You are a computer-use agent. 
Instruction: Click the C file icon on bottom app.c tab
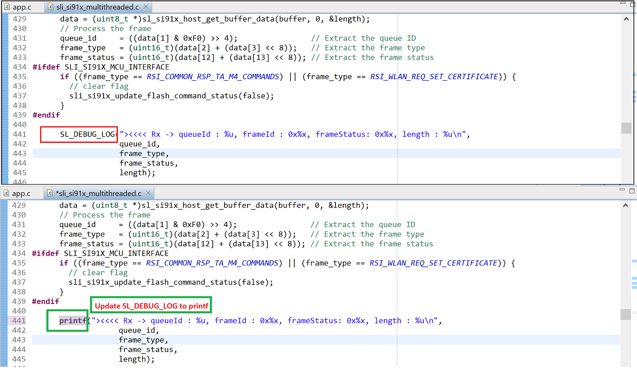pyautogui.click(x=7, y=193)
